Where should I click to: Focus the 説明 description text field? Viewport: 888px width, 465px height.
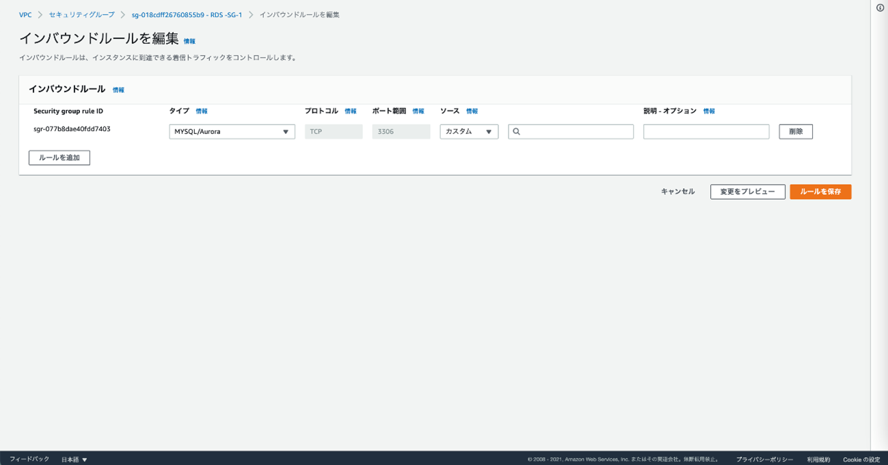tap(706, 131)
